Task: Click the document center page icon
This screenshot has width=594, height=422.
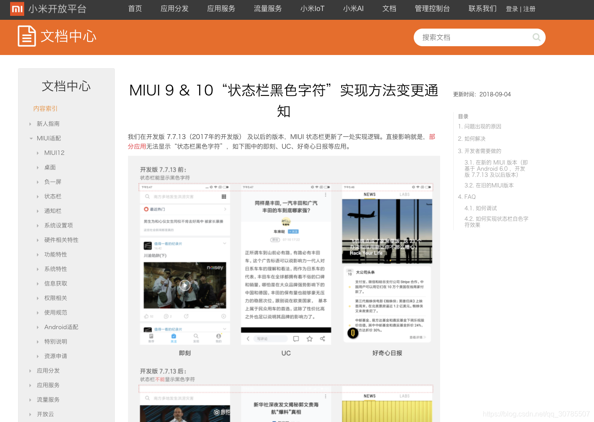Action: (26, 36)
